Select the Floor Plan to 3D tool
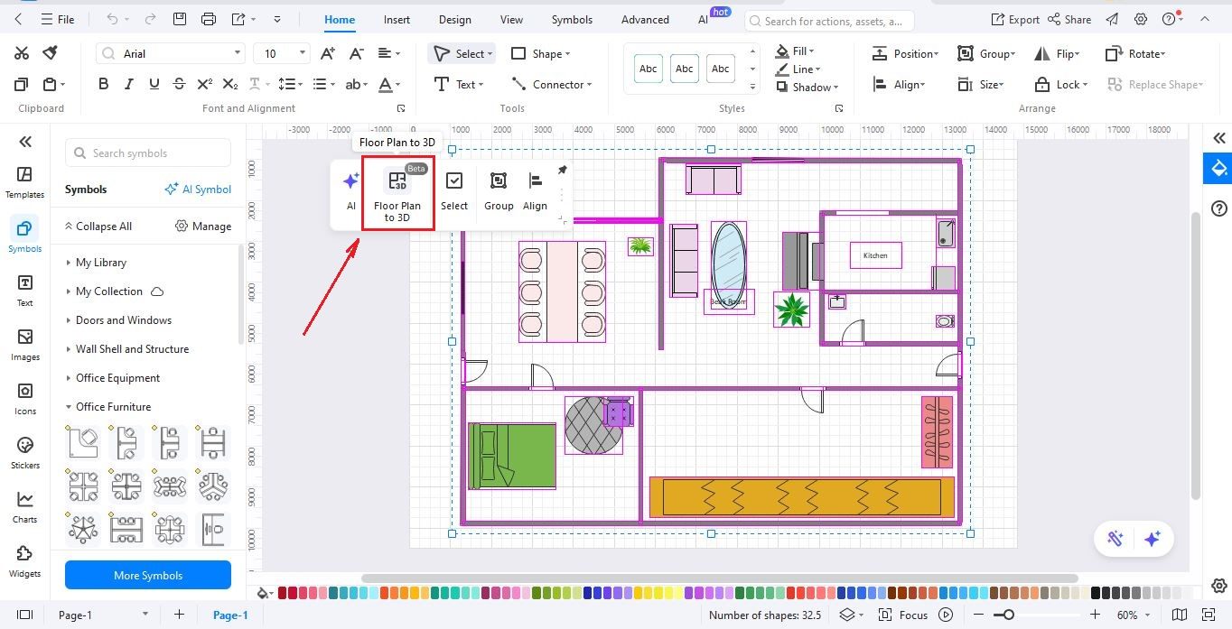Viewport: 1232px width, 629px height. pos(397,191)
